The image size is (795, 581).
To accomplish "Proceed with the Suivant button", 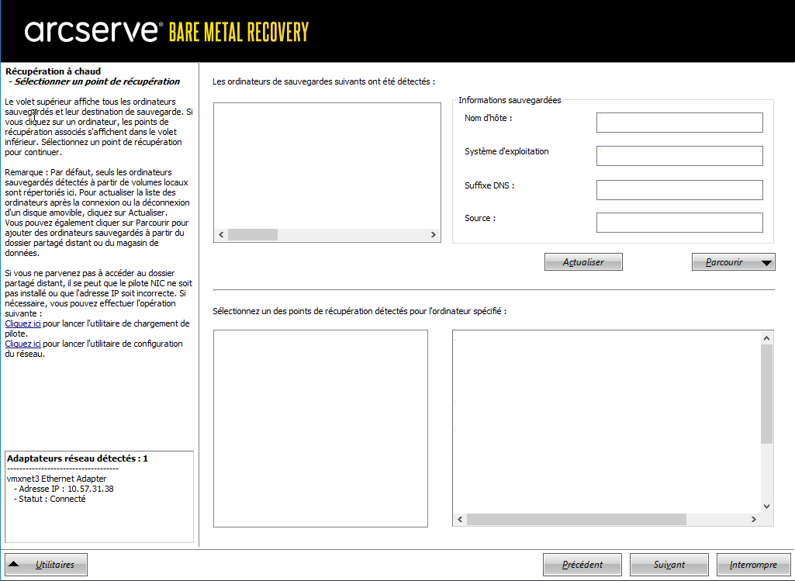I will (669, 564).
